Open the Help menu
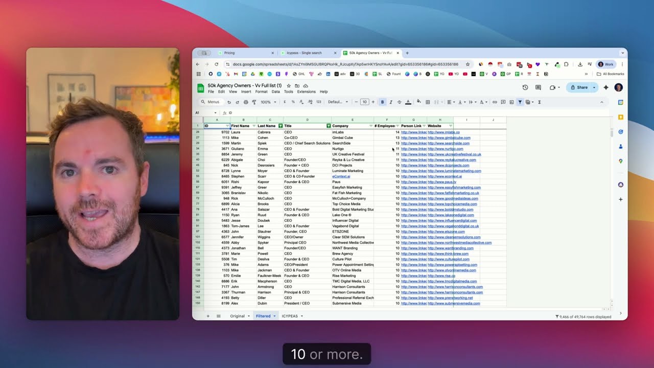 pos(323,92)
